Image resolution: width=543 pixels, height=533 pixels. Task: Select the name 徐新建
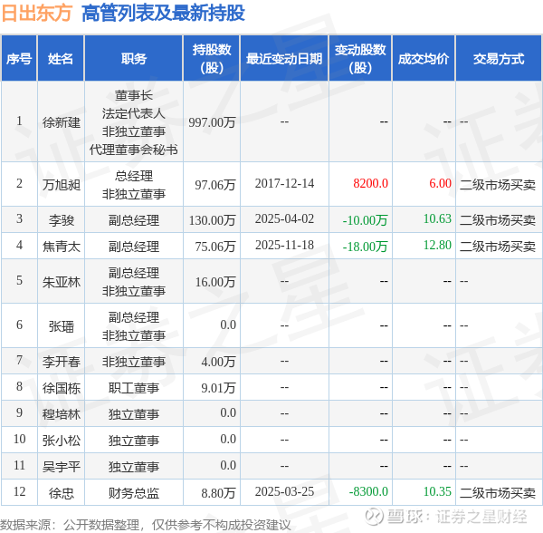coord(62,122)
